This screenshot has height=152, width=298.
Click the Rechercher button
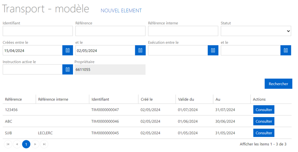278,84
